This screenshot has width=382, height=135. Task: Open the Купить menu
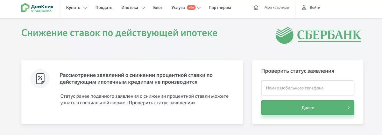(x=73, y=8)
